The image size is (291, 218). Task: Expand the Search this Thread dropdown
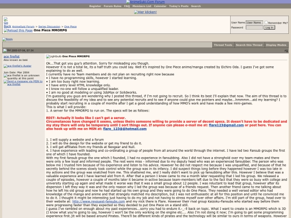click(249, 45)
